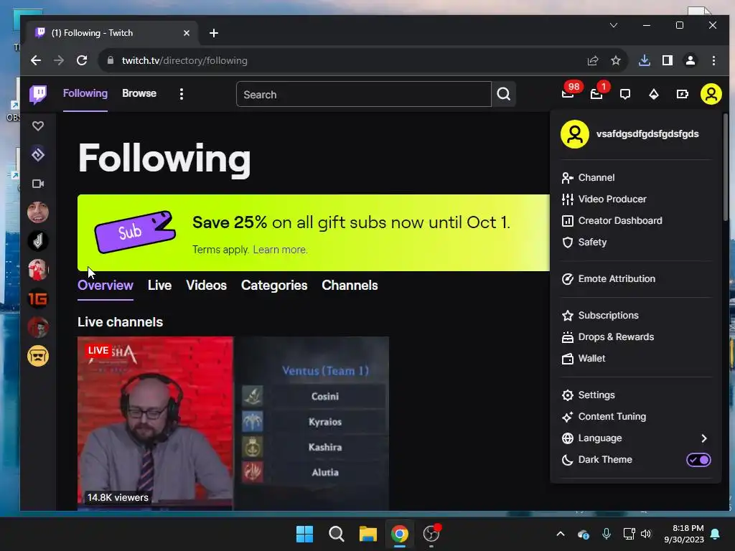This screenshot has width=735, height=551.
Task: Open the 1G logo sidebar channel
Action: 38,298
